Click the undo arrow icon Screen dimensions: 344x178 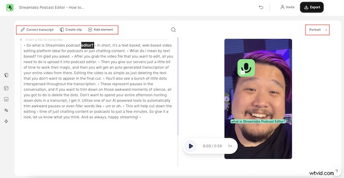pyautogui.click(x=261, y=7)
